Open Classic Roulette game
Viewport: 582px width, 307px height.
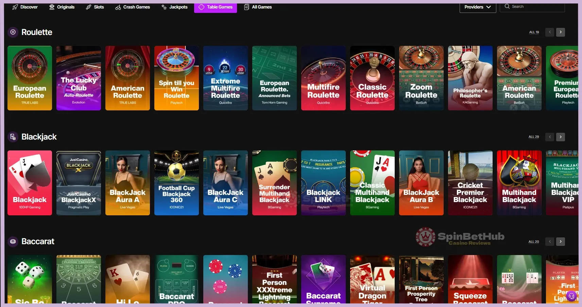[372, 78]
